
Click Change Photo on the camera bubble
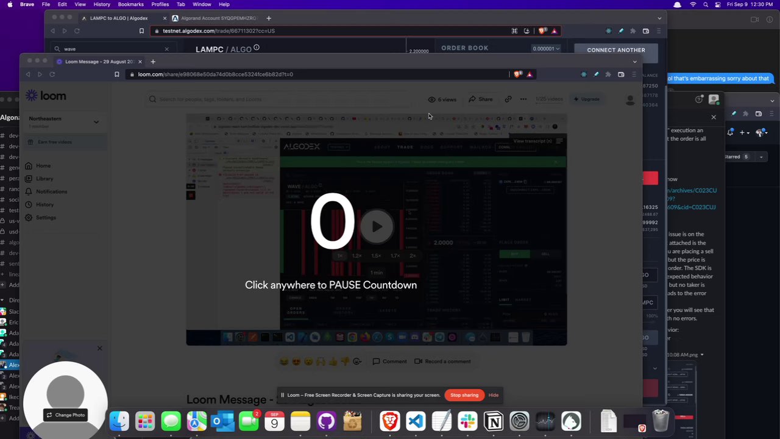[x=65, y=415]
